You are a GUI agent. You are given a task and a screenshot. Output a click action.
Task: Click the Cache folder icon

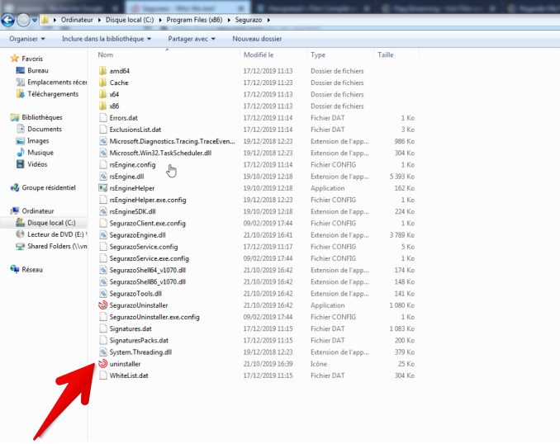pyautogui.click(x=103, y=83)
